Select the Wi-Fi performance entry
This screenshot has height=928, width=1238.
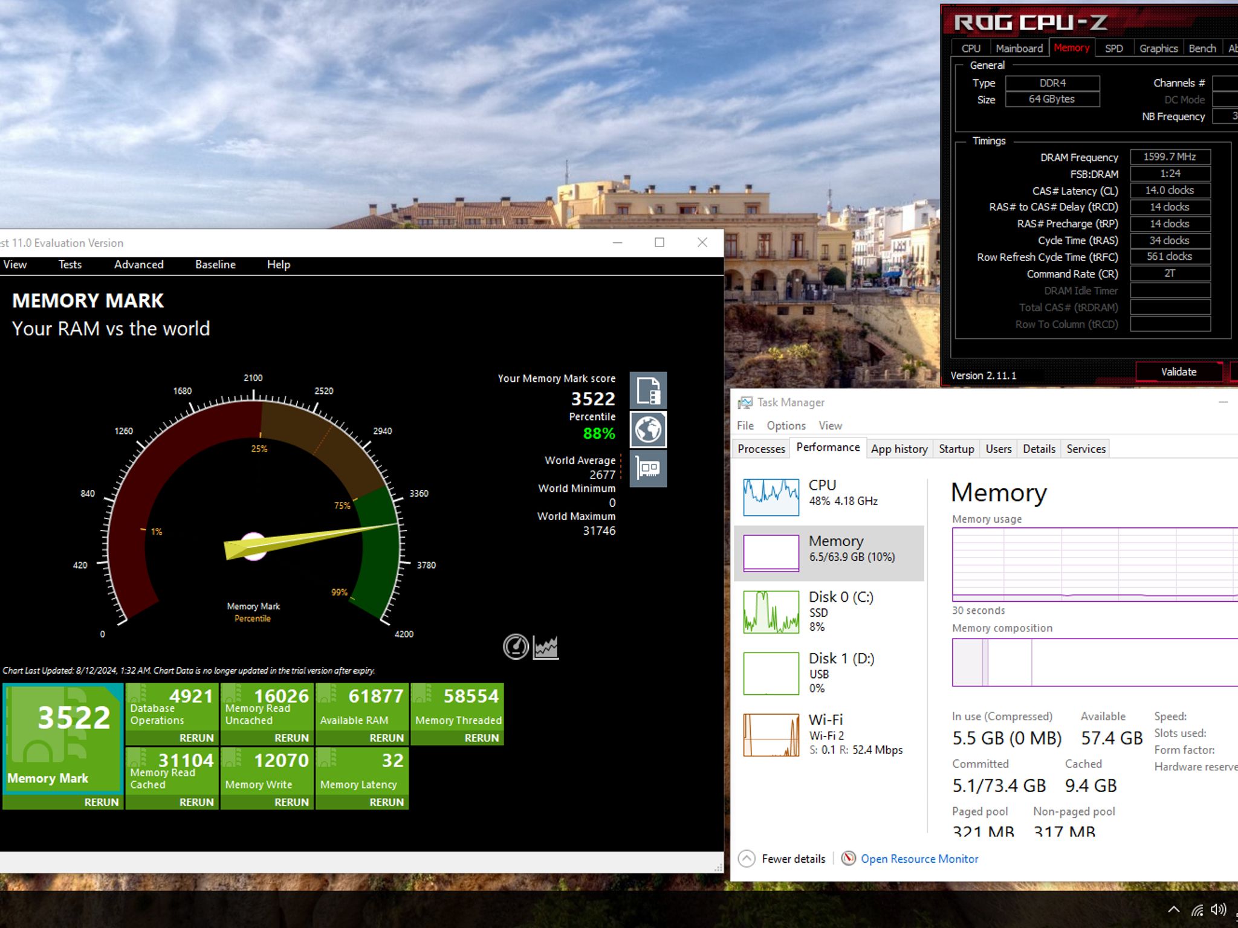(x=828, y=734)
